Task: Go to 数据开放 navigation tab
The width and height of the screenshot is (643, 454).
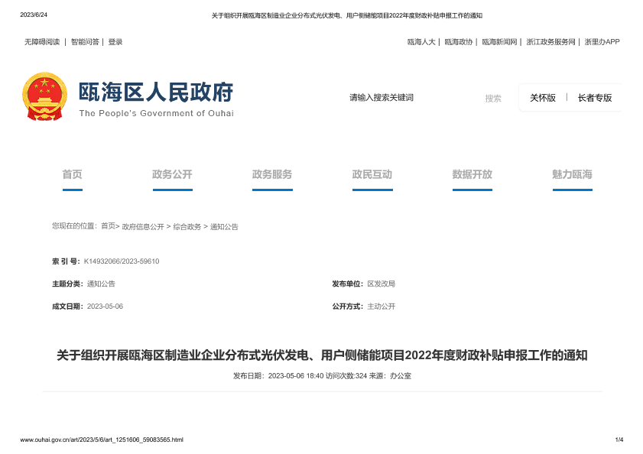Action: tap(472, 174)
